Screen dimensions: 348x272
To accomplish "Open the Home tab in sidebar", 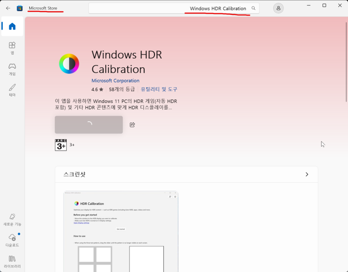I will (x=12, y=26).
